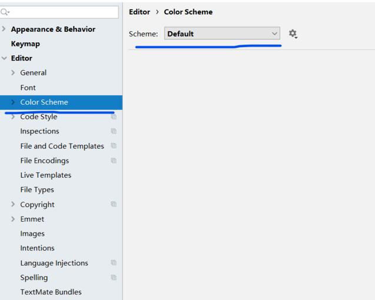Viewport: 375px width, 300px height.
Task: Expand the Emmet settings node
Action: click(13, 219)
